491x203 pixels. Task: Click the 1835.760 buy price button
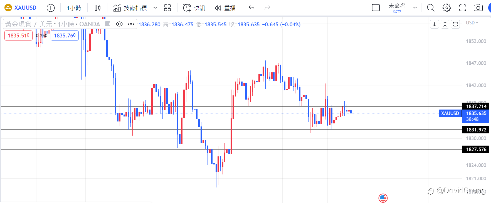(65, 35)
